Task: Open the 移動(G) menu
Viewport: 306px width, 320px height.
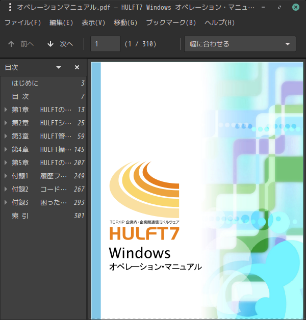Action: click(125, 22)
